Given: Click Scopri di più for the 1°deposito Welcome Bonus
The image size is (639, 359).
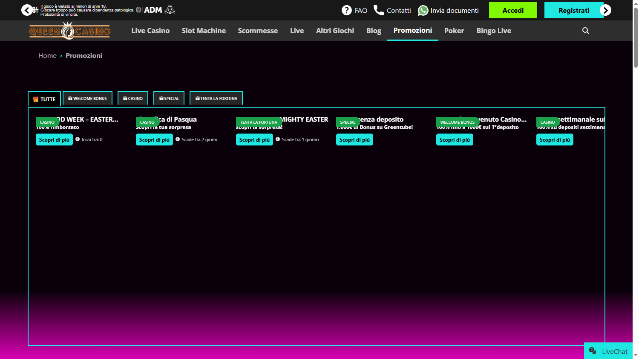Looking at the screenshot, I should tap(455, 140).
